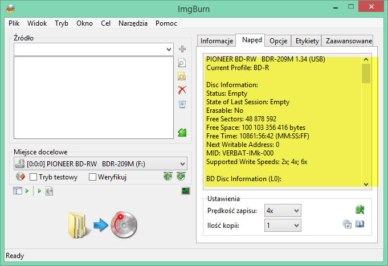Viewport: 388px width, 266px height.
Task: Open the gear and checkmark settings icon
Action: pos(347,224)
